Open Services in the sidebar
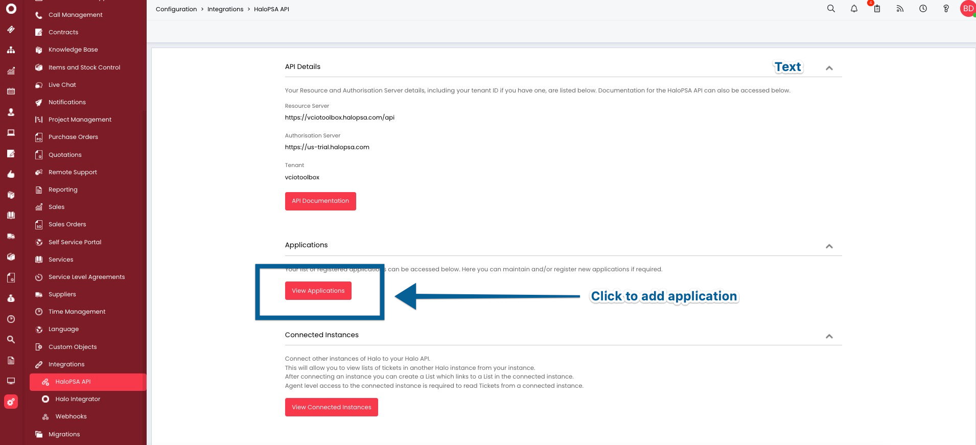The width and height of the screenshot is (976, 445). pos(61,260)
